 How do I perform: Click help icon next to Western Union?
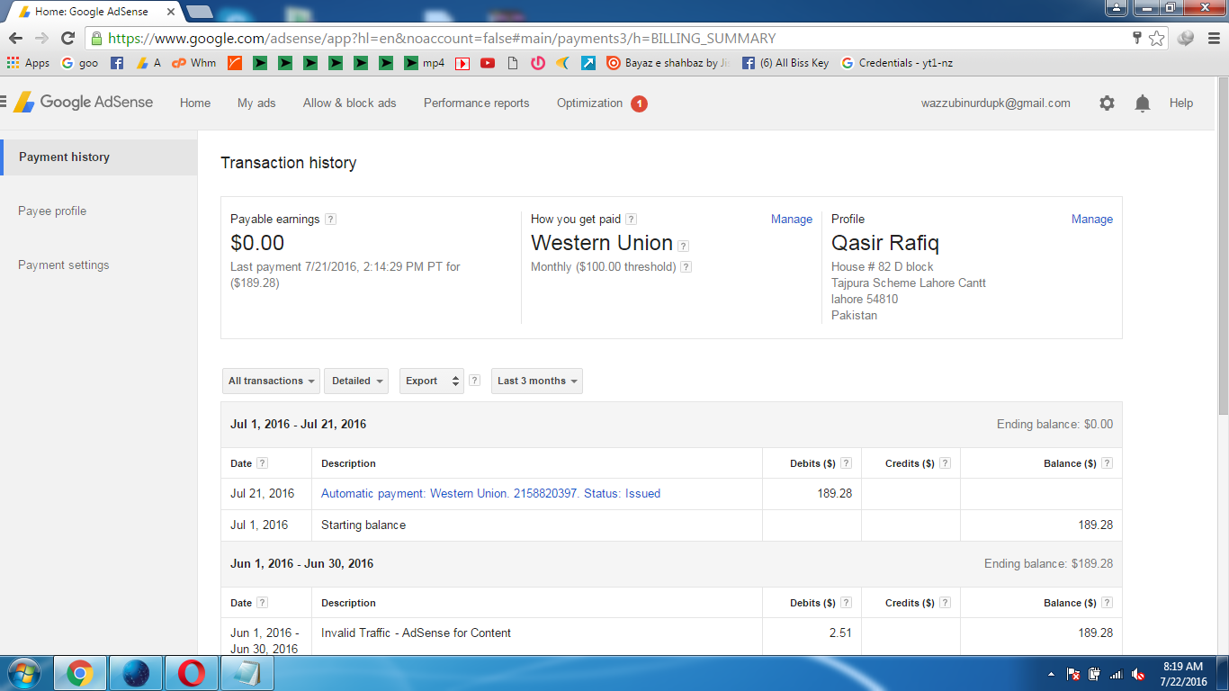(x=684, y=246)
